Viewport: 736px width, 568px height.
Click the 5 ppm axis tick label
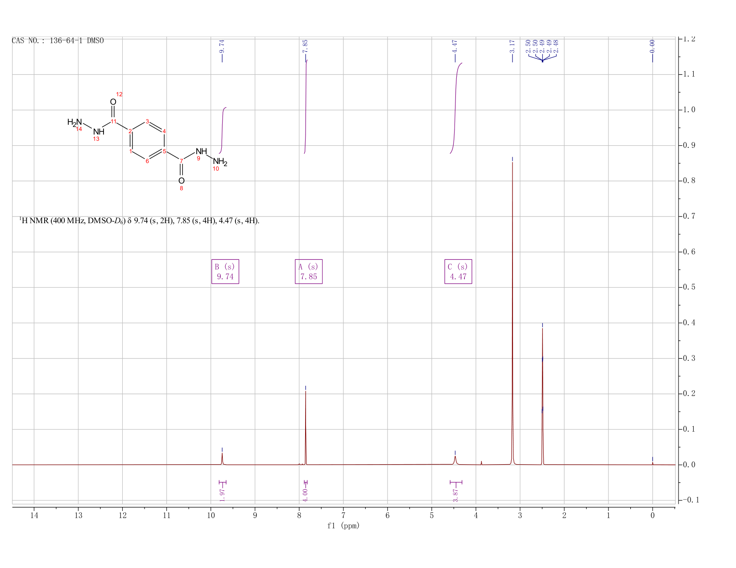(432, 515)
